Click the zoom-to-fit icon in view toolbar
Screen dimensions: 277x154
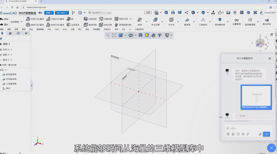(x=114, y=35)
